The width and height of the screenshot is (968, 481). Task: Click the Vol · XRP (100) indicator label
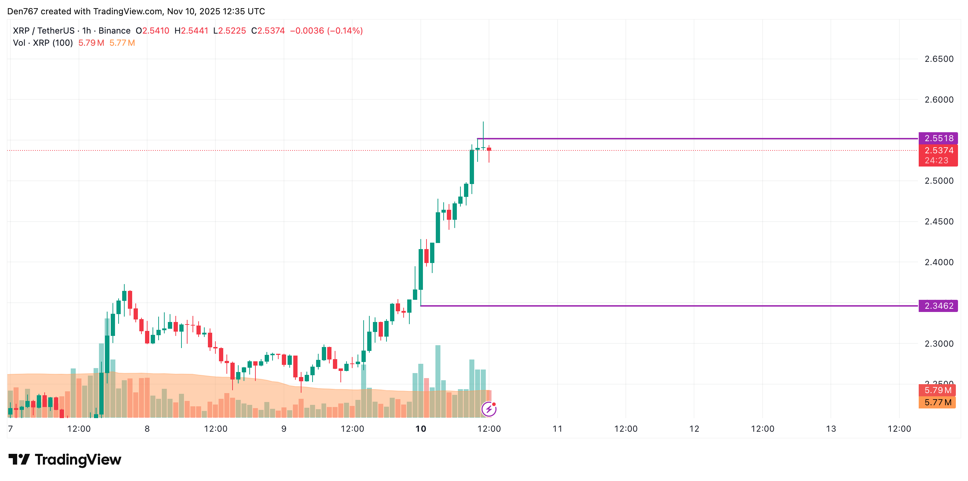point(43,43)
